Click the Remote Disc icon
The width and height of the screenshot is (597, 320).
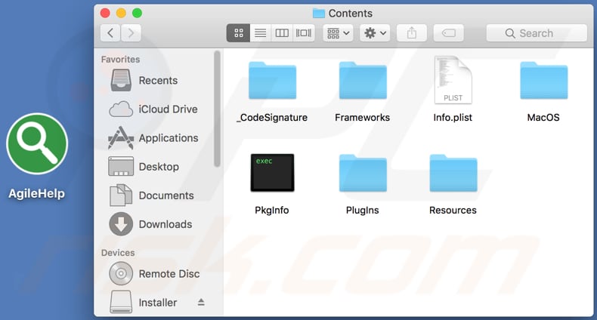point(121,274)
